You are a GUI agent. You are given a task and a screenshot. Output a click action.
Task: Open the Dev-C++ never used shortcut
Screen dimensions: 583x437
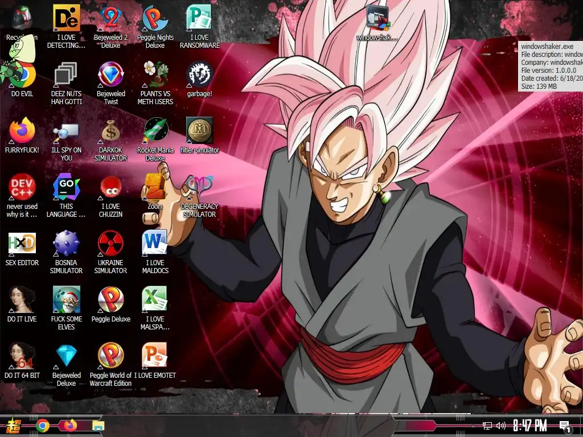coord(22,187)
